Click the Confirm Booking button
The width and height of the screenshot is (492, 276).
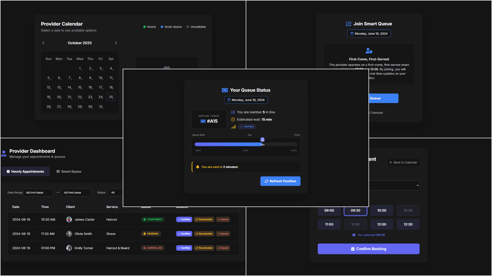coord(368,249)
